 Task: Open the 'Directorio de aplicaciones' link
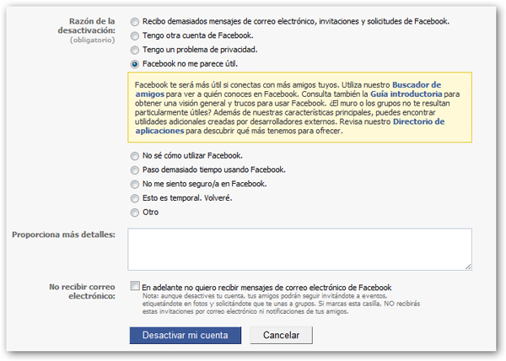click(418, 121)
